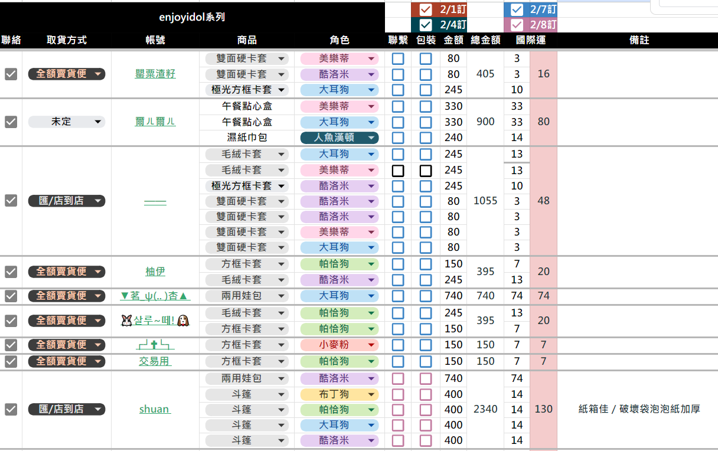Open 全額賣貨便 dropdown for 罌粟渣籽
The image size is (718, 451).
pyautogui.click(x=67, y=74)
